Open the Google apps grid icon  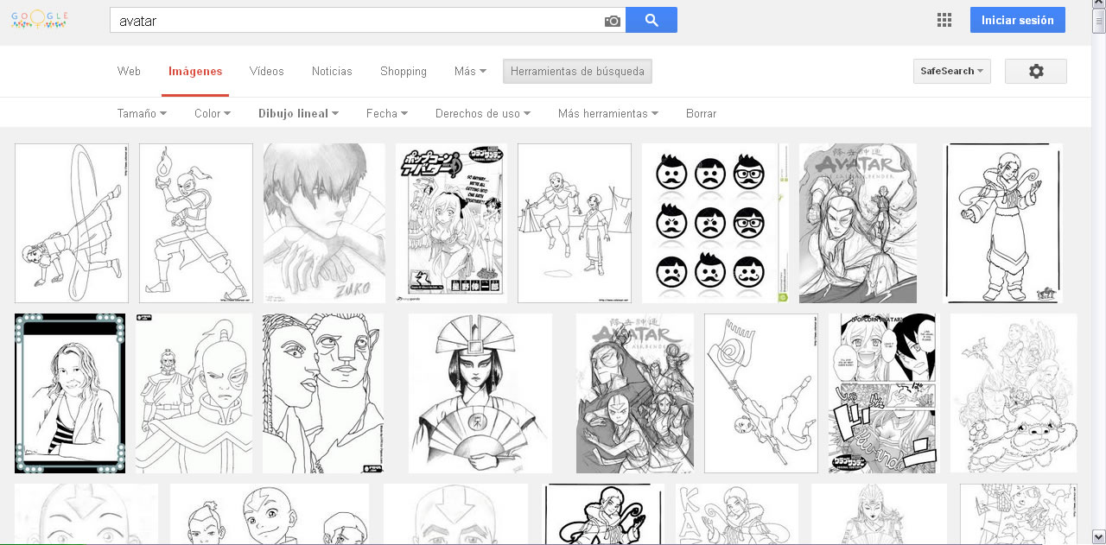(944, 20)
